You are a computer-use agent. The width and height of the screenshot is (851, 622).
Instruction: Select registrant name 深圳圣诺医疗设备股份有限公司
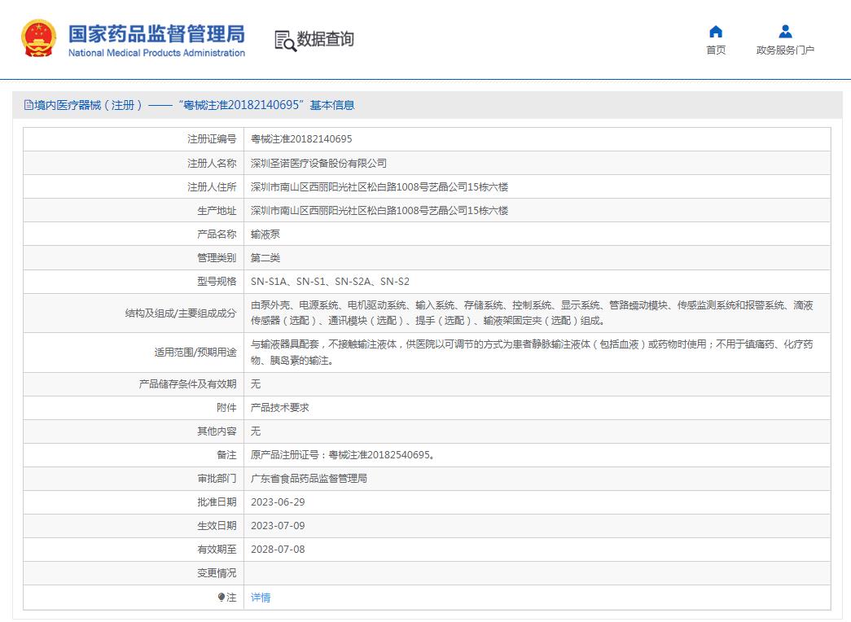tap(318, 163)
